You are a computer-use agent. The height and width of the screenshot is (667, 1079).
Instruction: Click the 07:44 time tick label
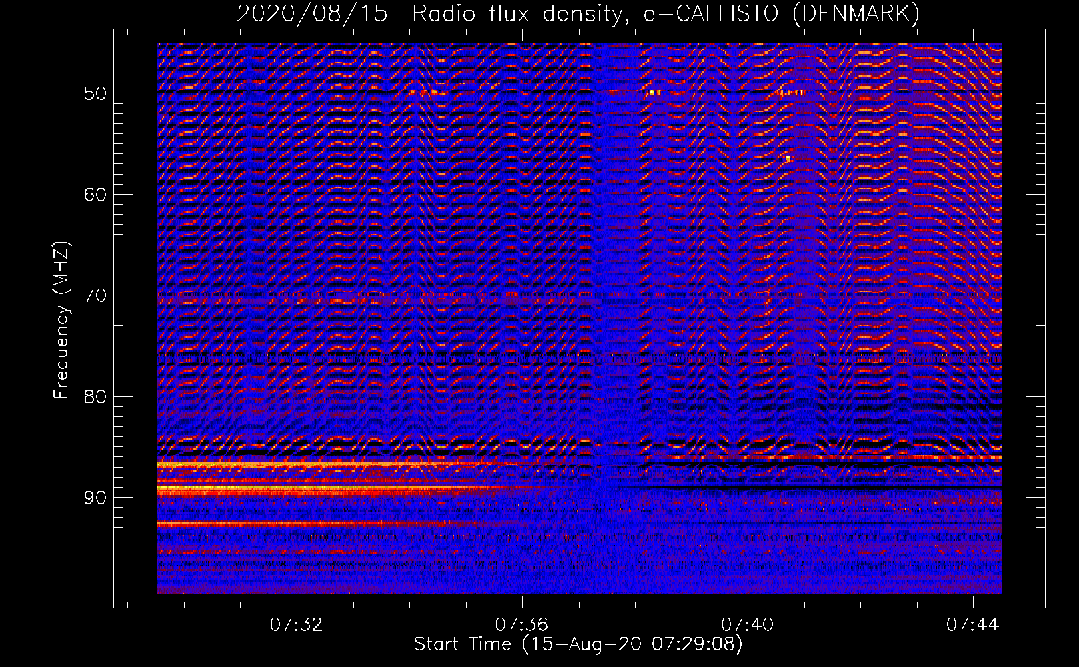(x=972, y=624)
